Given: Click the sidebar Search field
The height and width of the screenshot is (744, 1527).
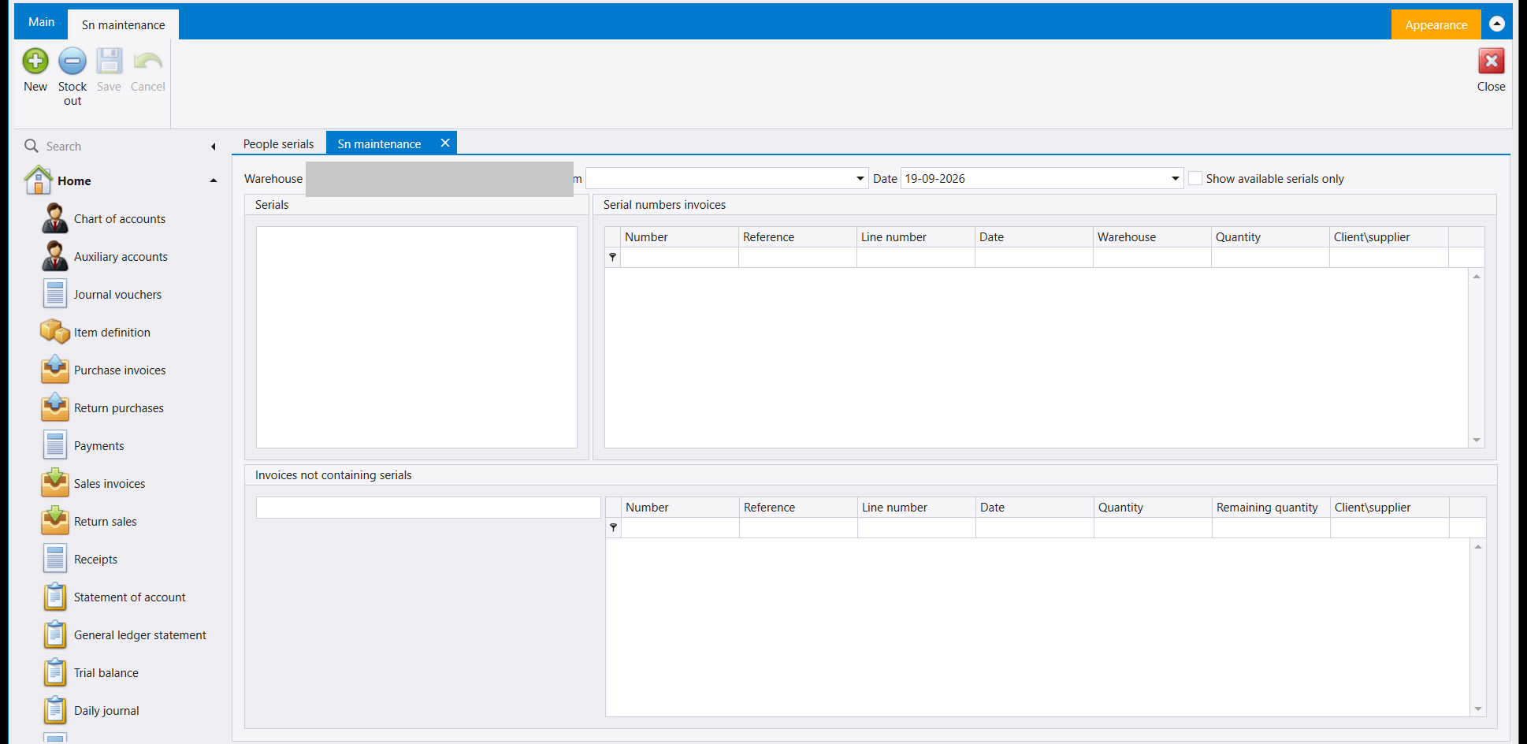Looking at the screenshot, I should (118, 147).
